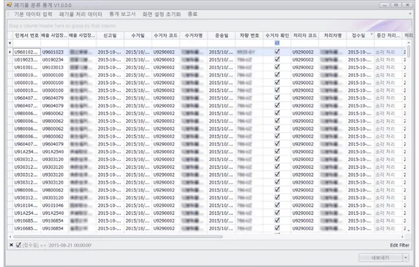
Task: Click the horizontal scrollbar thumb
Action: (x=118, y=237)
